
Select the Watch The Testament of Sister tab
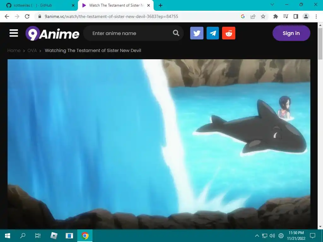[x=115, y=5]
